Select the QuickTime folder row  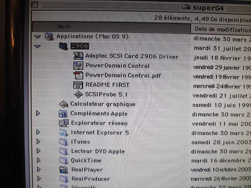86,161
